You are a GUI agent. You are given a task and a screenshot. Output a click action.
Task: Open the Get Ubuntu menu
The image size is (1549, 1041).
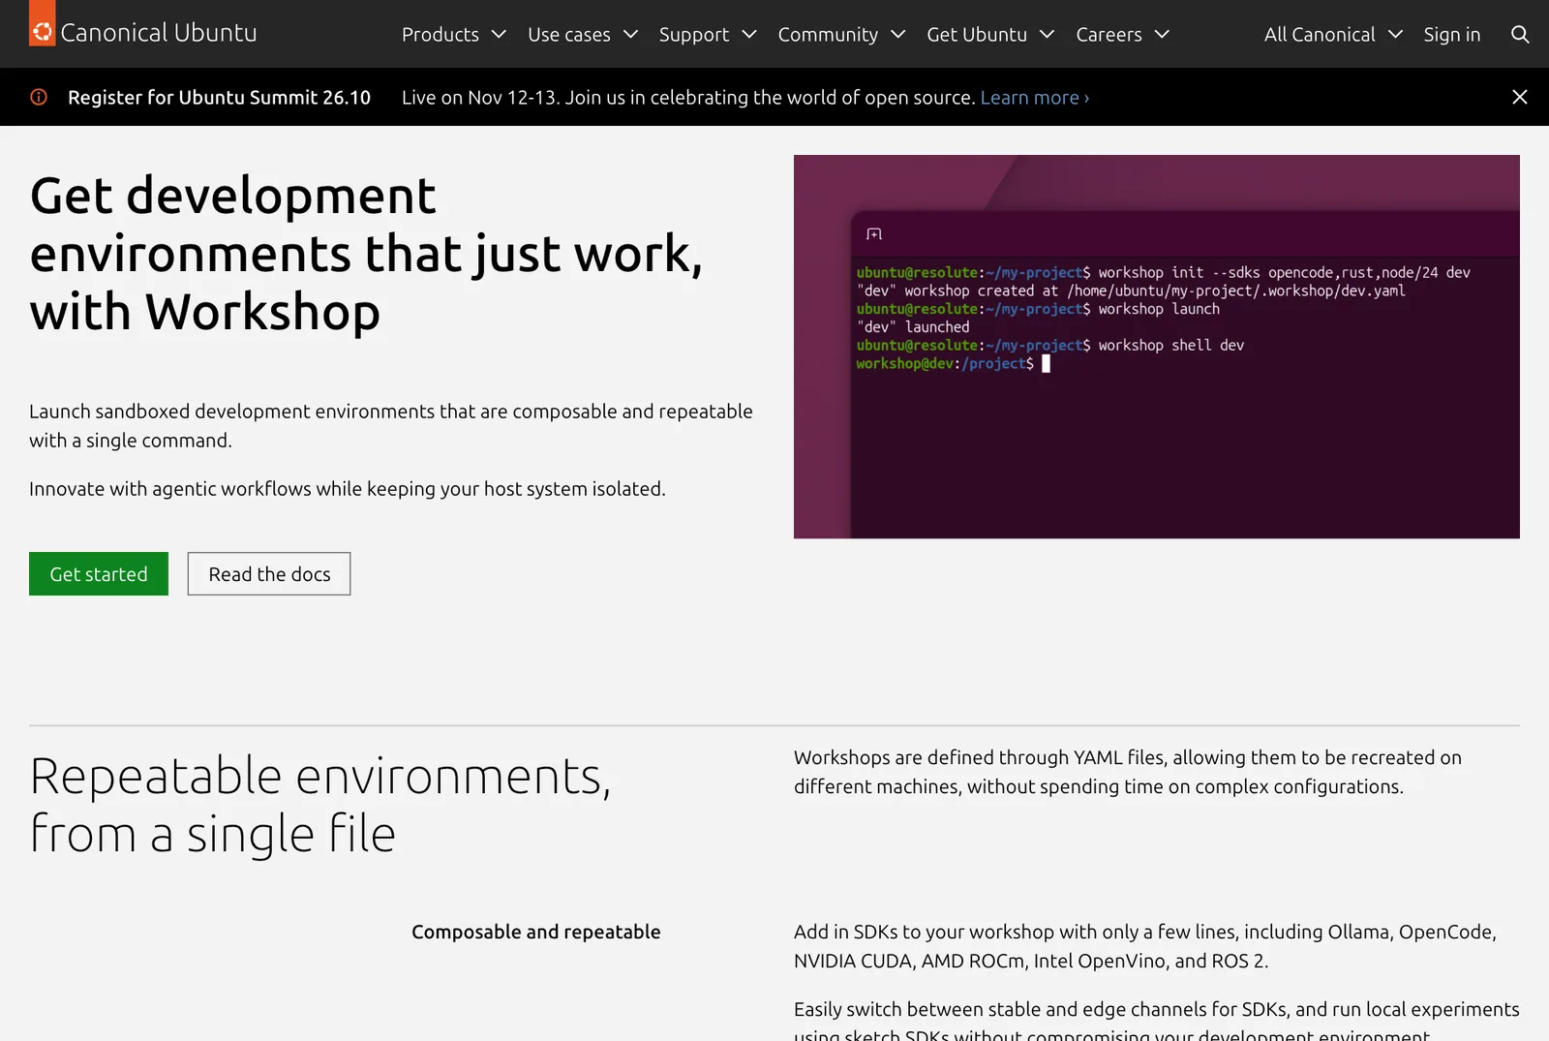click(x=990, y=34)
